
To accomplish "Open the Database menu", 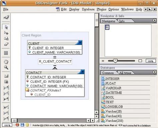I will tap(88, 9).
